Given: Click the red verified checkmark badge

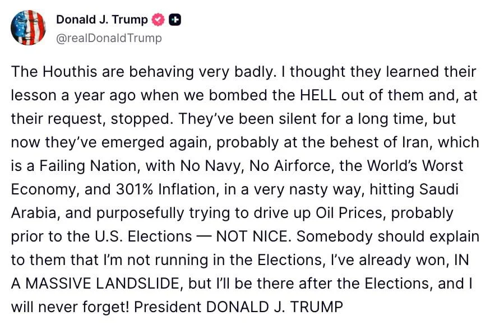Looking at the screenshot, I should point(158,20).
